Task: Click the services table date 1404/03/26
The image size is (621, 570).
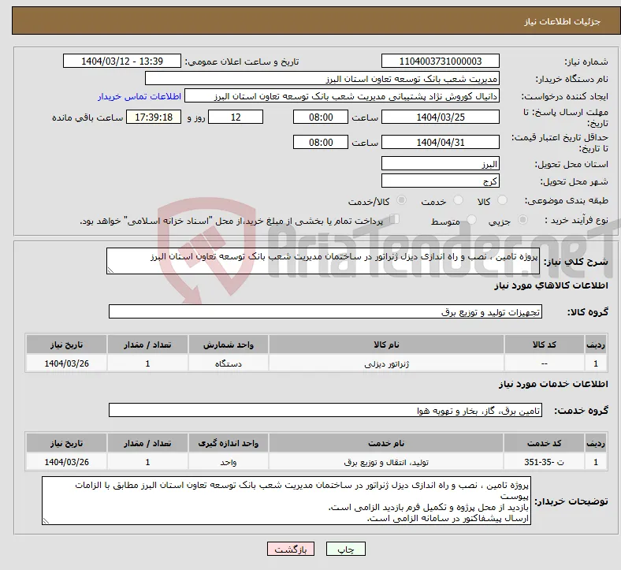Action: coord(66,462)
